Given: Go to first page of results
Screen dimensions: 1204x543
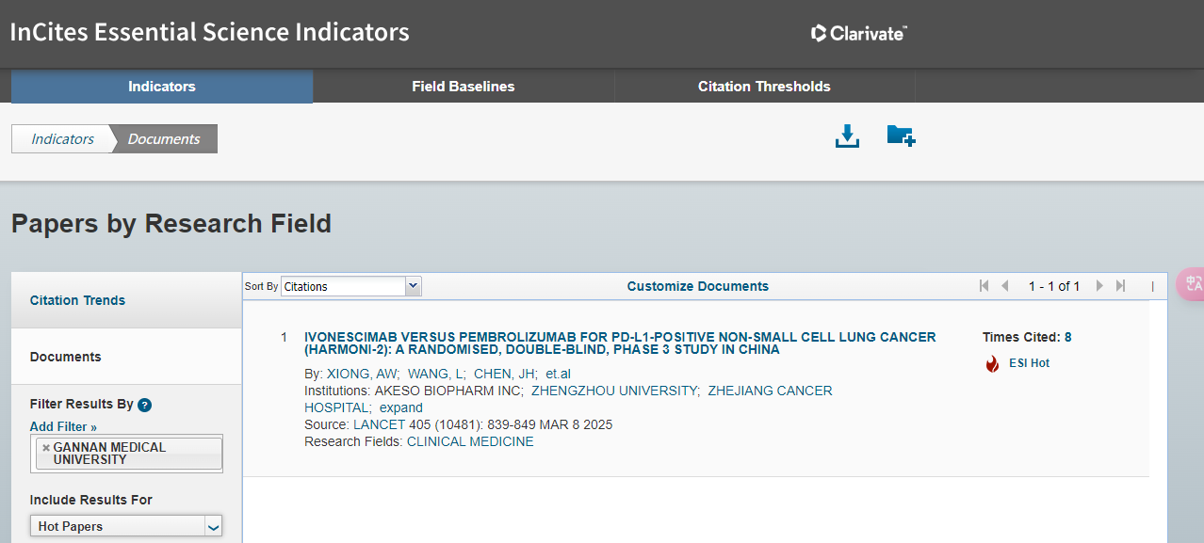Looking at the screenshot, I should [x=984, y=286].
